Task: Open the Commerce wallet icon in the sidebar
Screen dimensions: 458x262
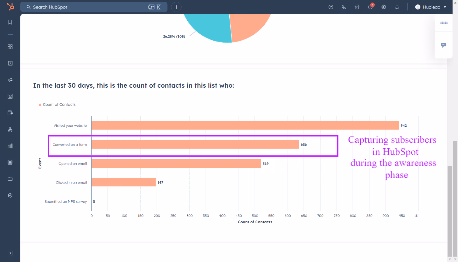Action: click(x=10, y=113)
